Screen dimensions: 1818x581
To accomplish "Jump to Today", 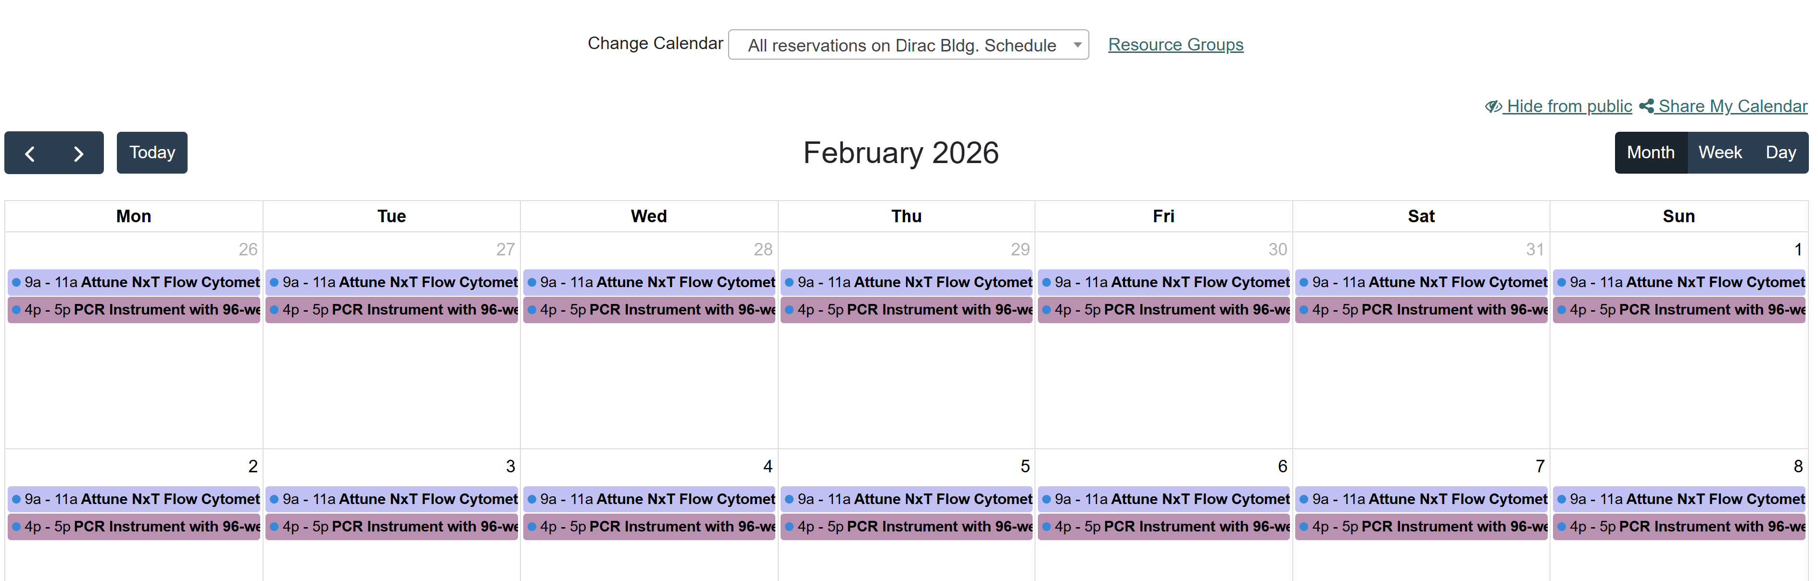I will (151, 152).
